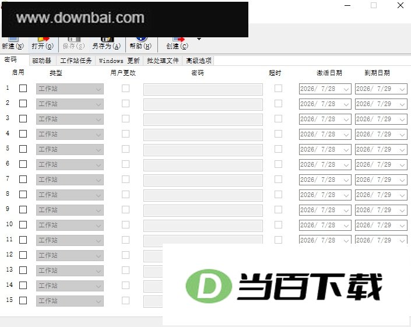Tick the enable checkbox for row 5
Screen dimensions: 411x327
(23, 149)
